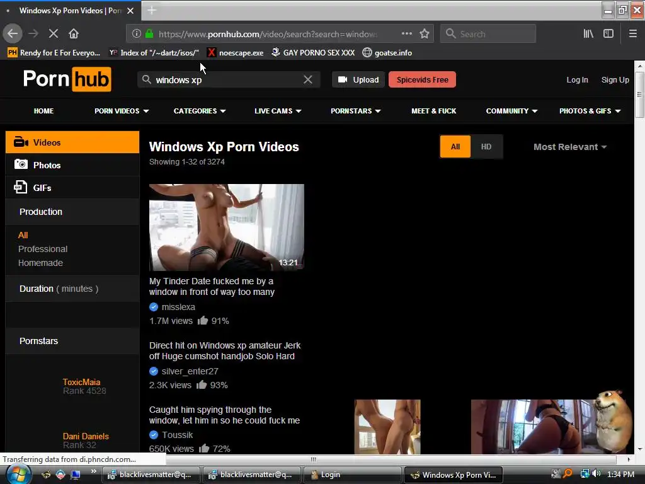
Task: Switch to the Login taskbar window
Action: [352, 475]
